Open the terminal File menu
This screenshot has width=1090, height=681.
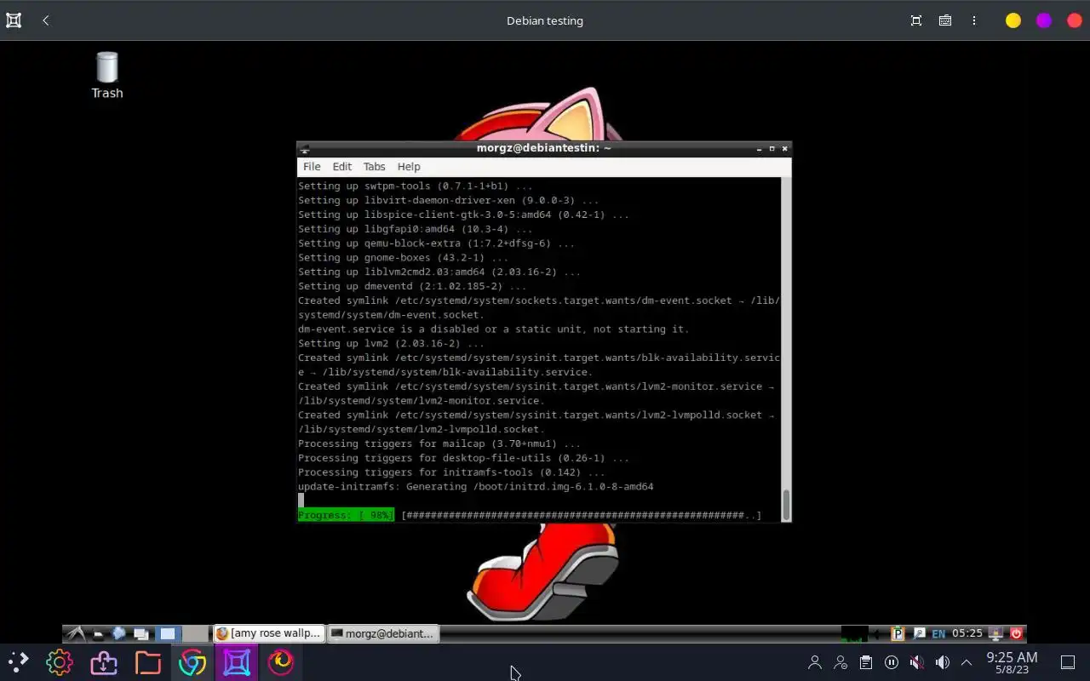click(x=312, y=167)
